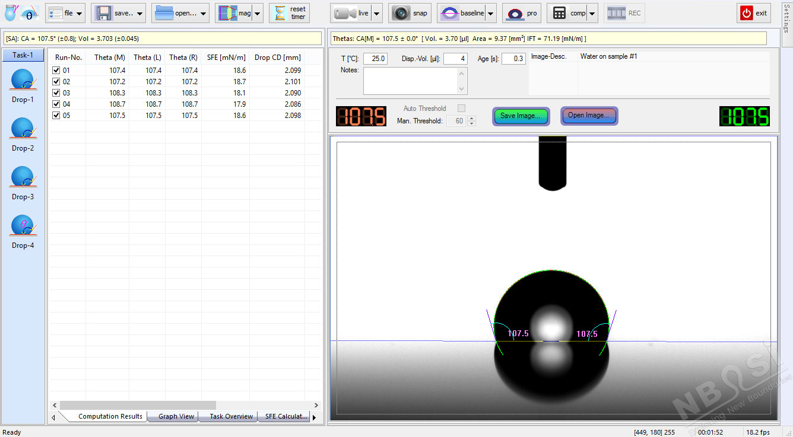This screenshot has height=437, width=793.
Task: Increase Man. Threshold with up arrow
Action: click(x=471, y=118)
